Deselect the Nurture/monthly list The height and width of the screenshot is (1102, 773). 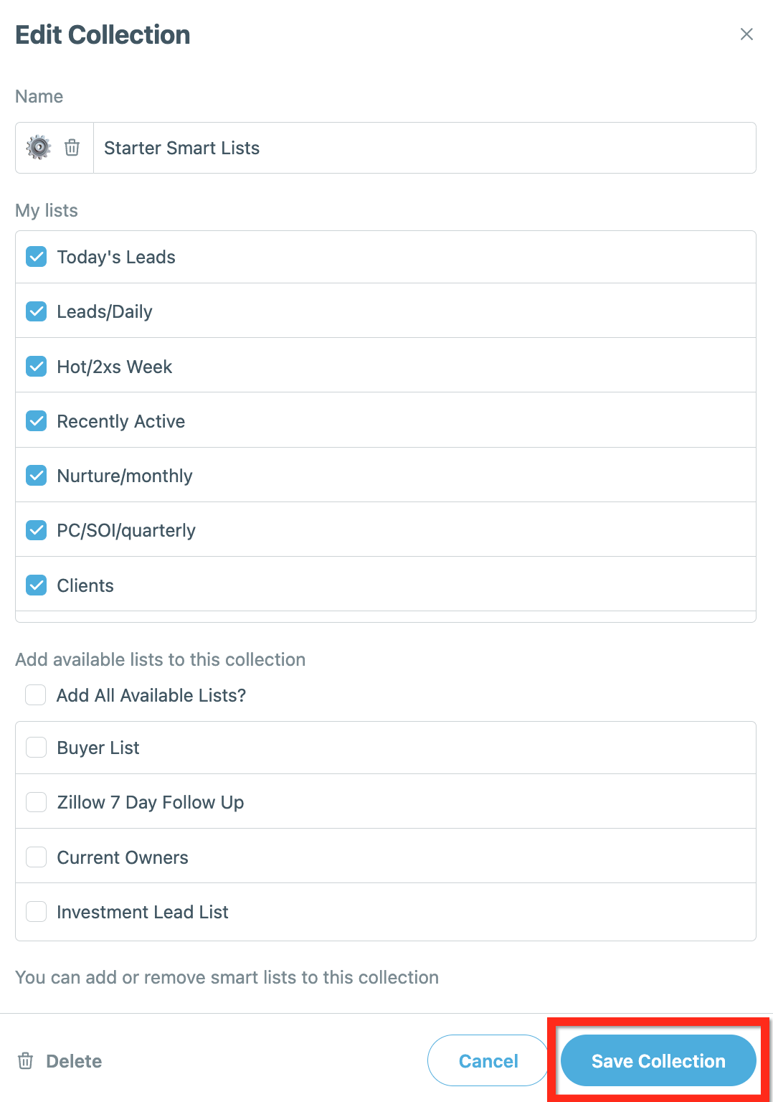pos(37,476)
